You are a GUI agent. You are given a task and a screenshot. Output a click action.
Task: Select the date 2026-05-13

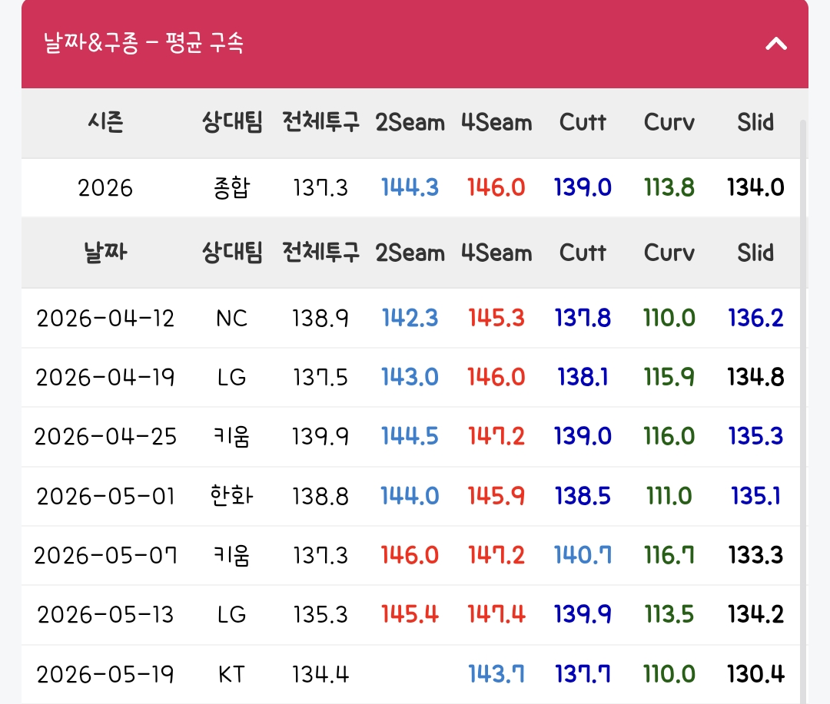[105, 615]
